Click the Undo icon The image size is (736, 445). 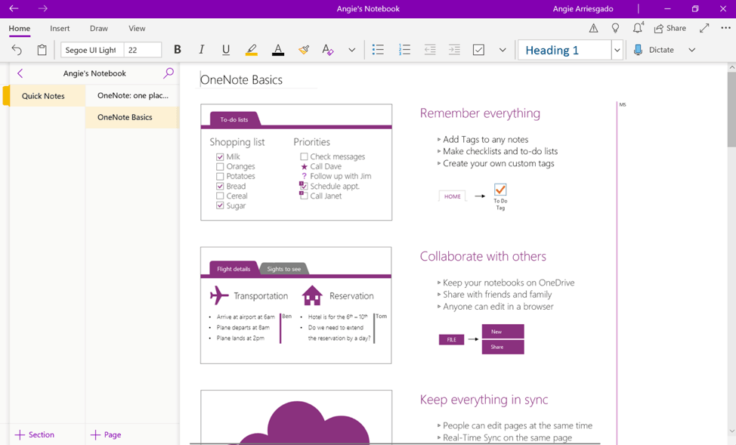17,50
